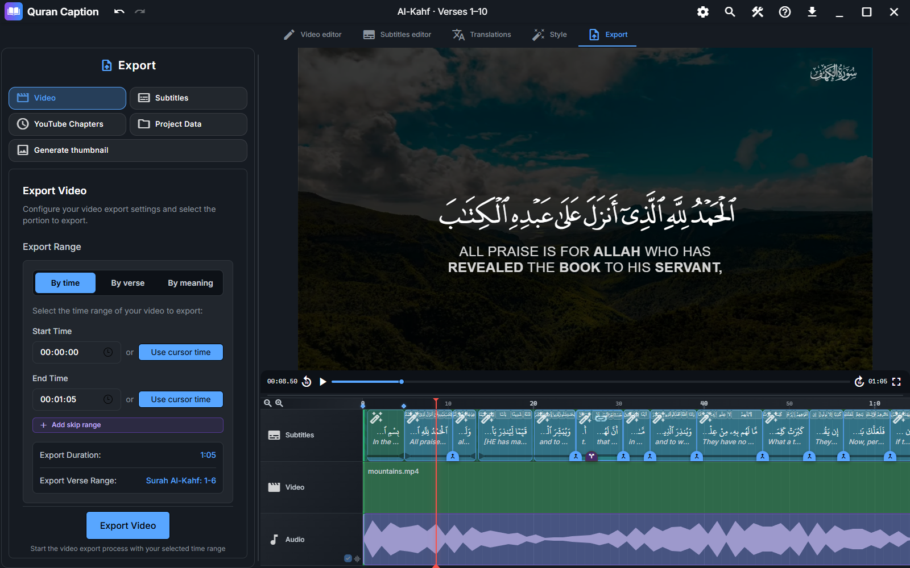The image size is (910, 568).
Task: Click the purple branch marker on subtitles track
Action: (591, 456)
